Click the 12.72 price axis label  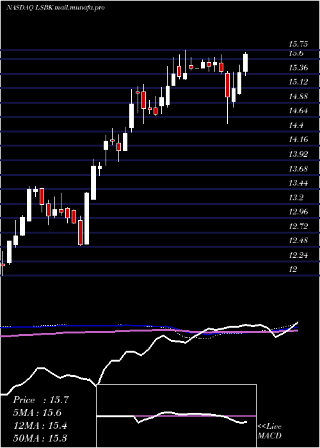298,227
